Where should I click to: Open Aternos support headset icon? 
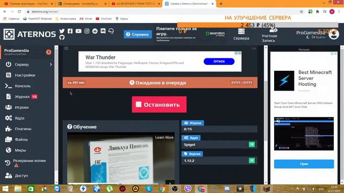[x=111, y=31]
